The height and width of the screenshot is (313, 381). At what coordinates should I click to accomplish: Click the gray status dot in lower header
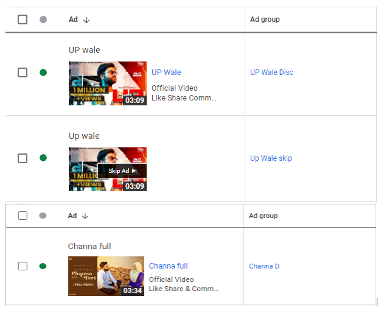pos(43,216)
